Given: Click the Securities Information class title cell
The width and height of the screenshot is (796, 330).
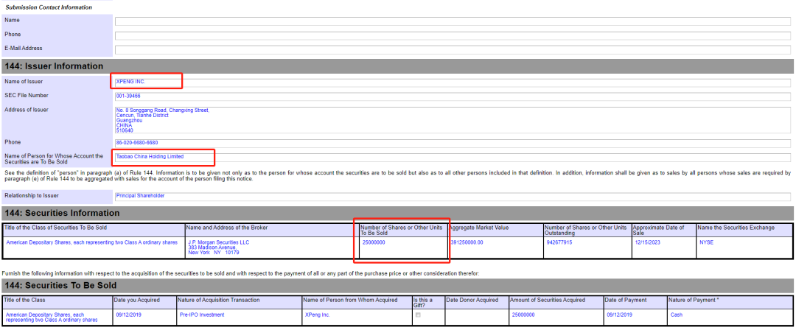Looking at the screenshot, I should (x=94, y=248).
